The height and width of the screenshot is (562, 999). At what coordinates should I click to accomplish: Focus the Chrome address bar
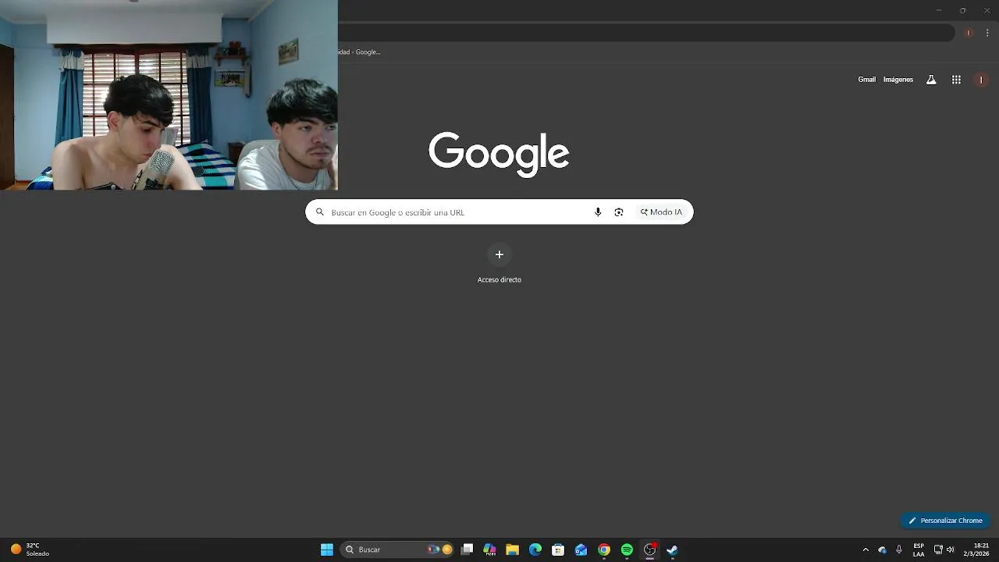pyautogui.click(x=646, y=33)
